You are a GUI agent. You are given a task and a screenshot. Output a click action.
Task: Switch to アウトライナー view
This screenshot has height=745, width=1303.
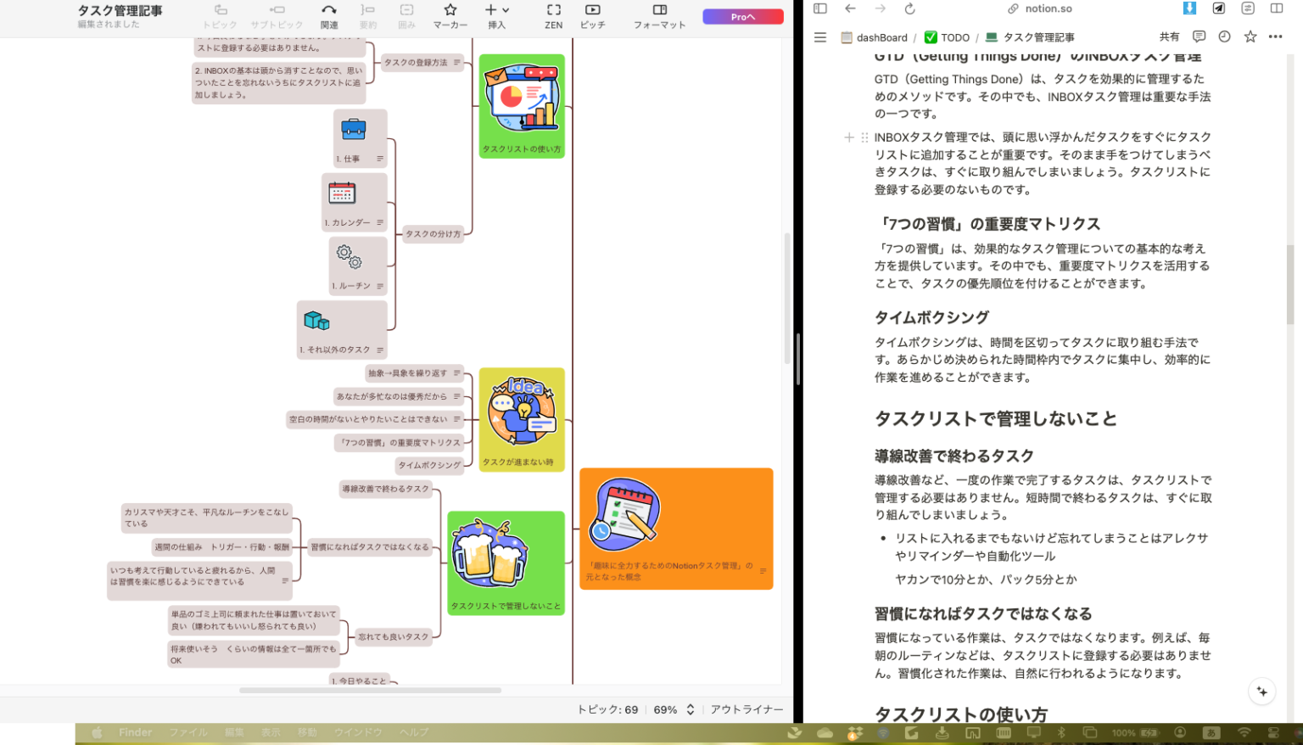749,709
